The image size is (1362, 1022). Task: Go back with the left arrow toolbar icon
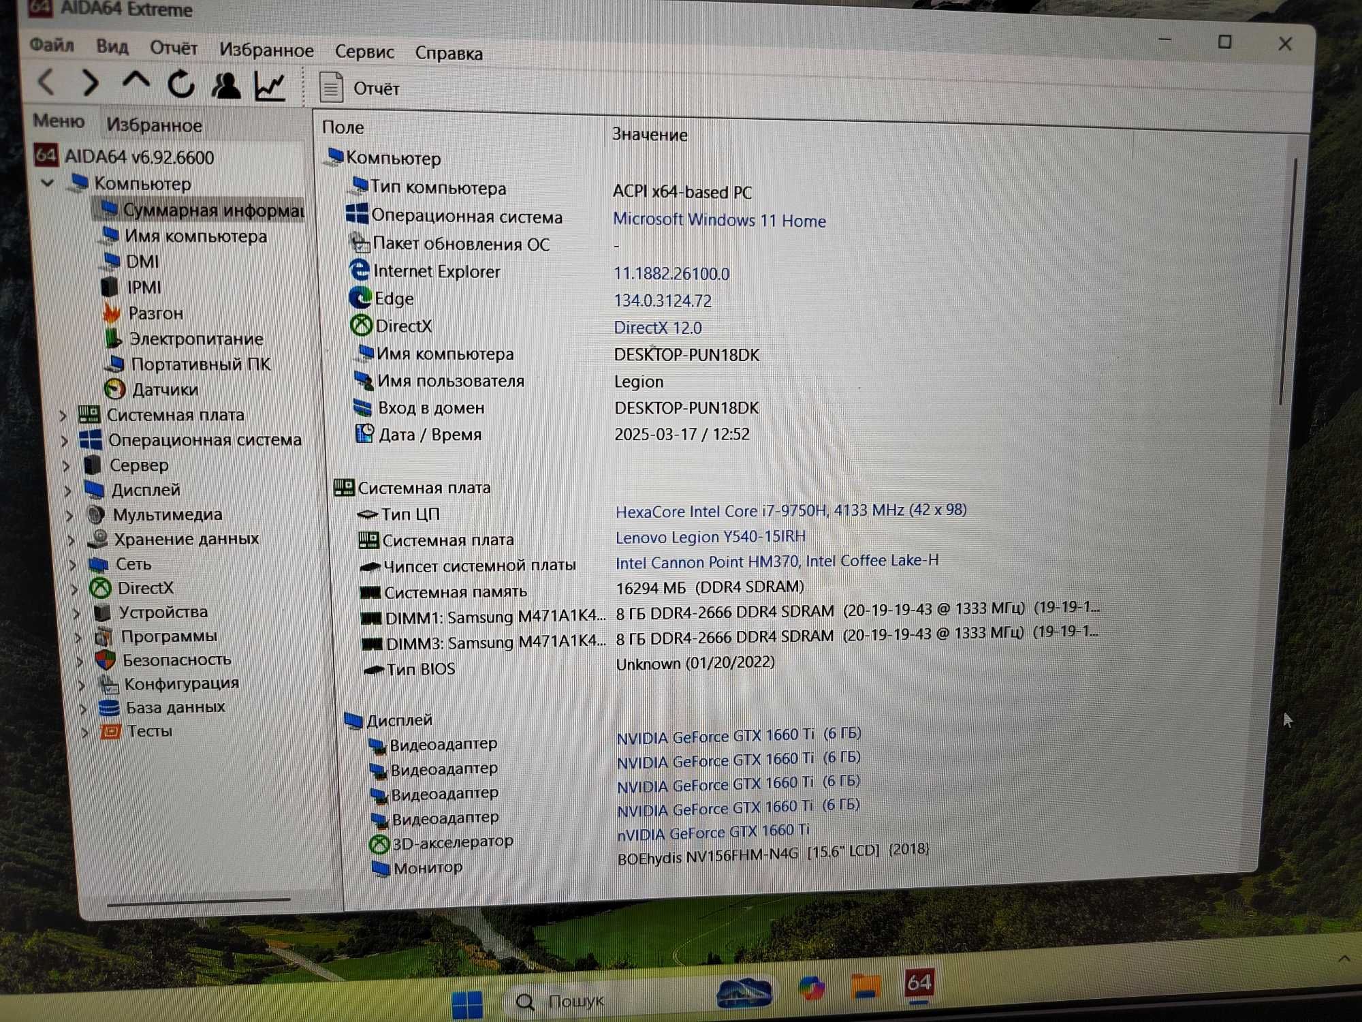46,82
